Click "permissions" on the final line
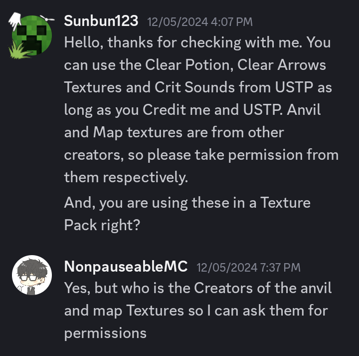359x356 pixels. pos(105,333)
